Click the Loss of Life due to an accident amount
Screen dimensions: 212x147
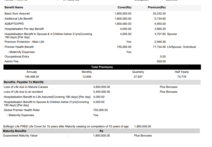coord(101,92)
